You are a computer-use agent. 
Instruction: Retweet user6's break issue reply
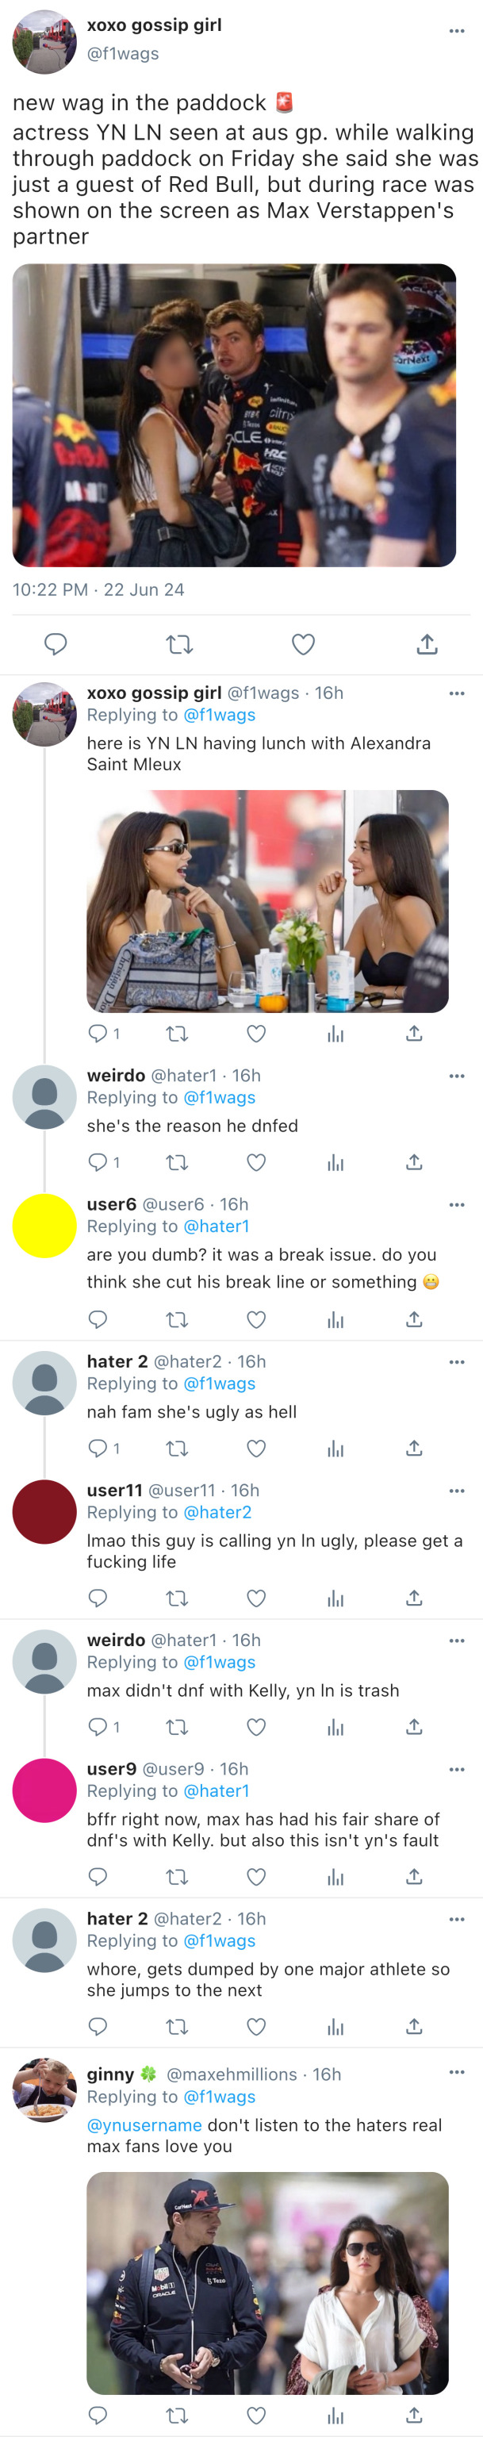coord(177,1318)
